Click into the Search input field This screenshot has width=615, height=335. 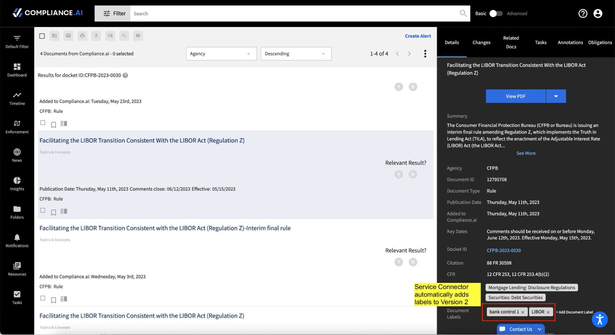pyautogui.click(x=294, y=14)
